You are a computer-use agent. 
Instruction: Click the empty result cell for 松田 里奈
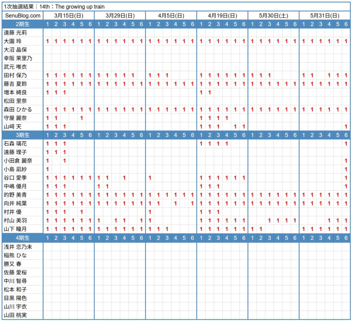pos(48,101)
